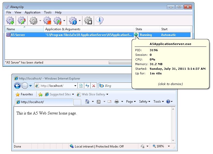
Task: Refresh the localhost page in Internet Explorer
Action: click(x=87, y=86)
